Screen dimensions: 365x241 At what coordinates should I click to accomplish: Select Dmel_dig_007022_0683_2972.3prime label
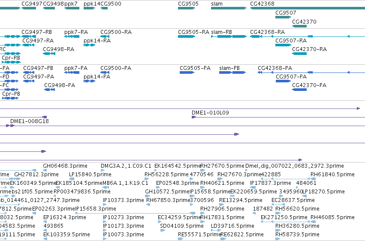[x=295, y=166]
